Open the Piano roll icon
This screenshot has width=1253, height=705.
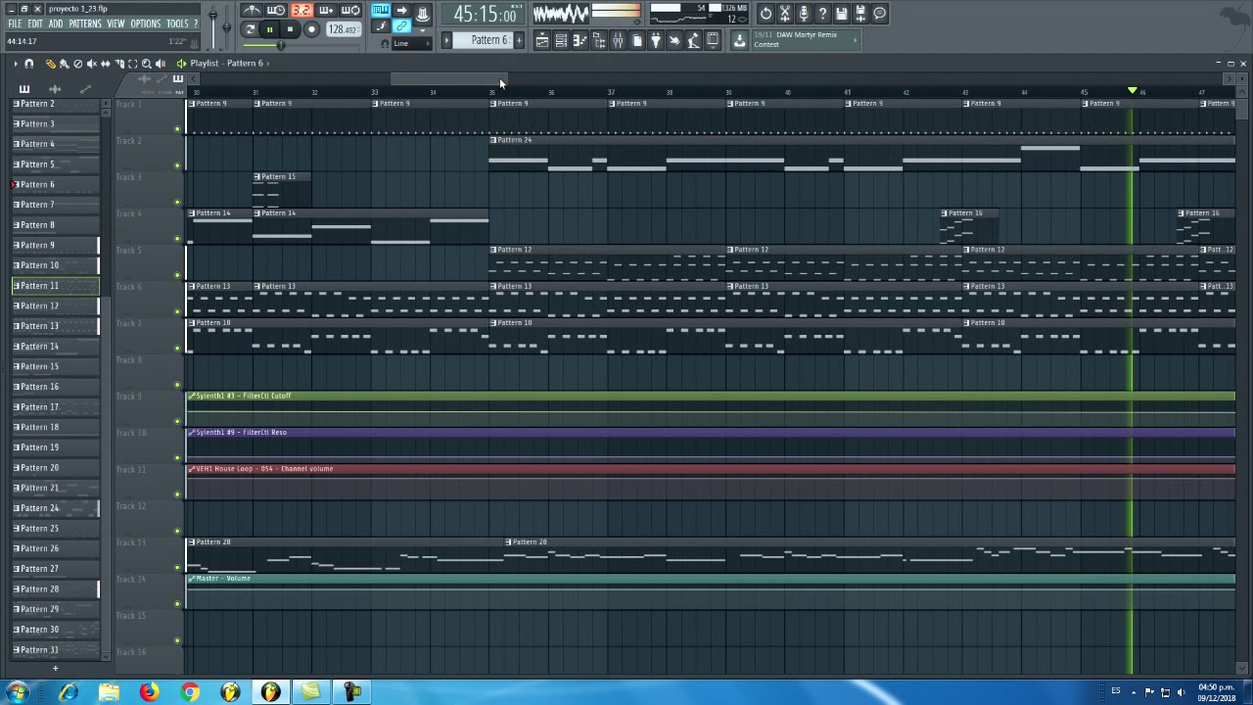(x=580, y=39)
